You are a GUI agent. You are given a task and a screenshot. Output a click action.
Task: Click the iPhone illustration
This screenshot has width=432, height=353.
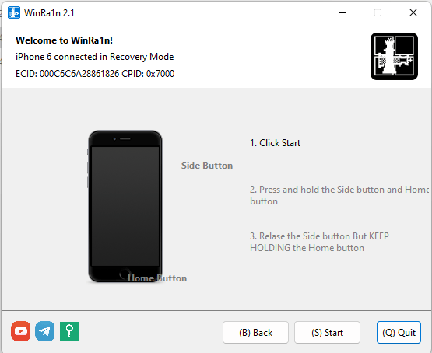pos(125,206)
